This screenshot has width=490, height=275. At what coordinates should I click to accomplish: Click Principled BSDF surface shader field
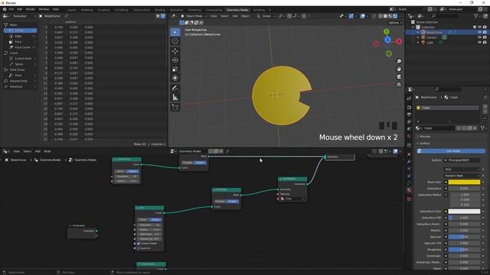click(x=462, y=160)
